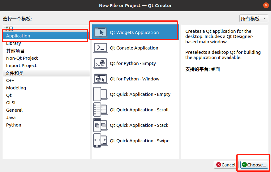Image resolution: width=271 pixels, height=172 pixels.
Task: Click the Cancel button
Action: pyautogui.click(x=226, y=165)
